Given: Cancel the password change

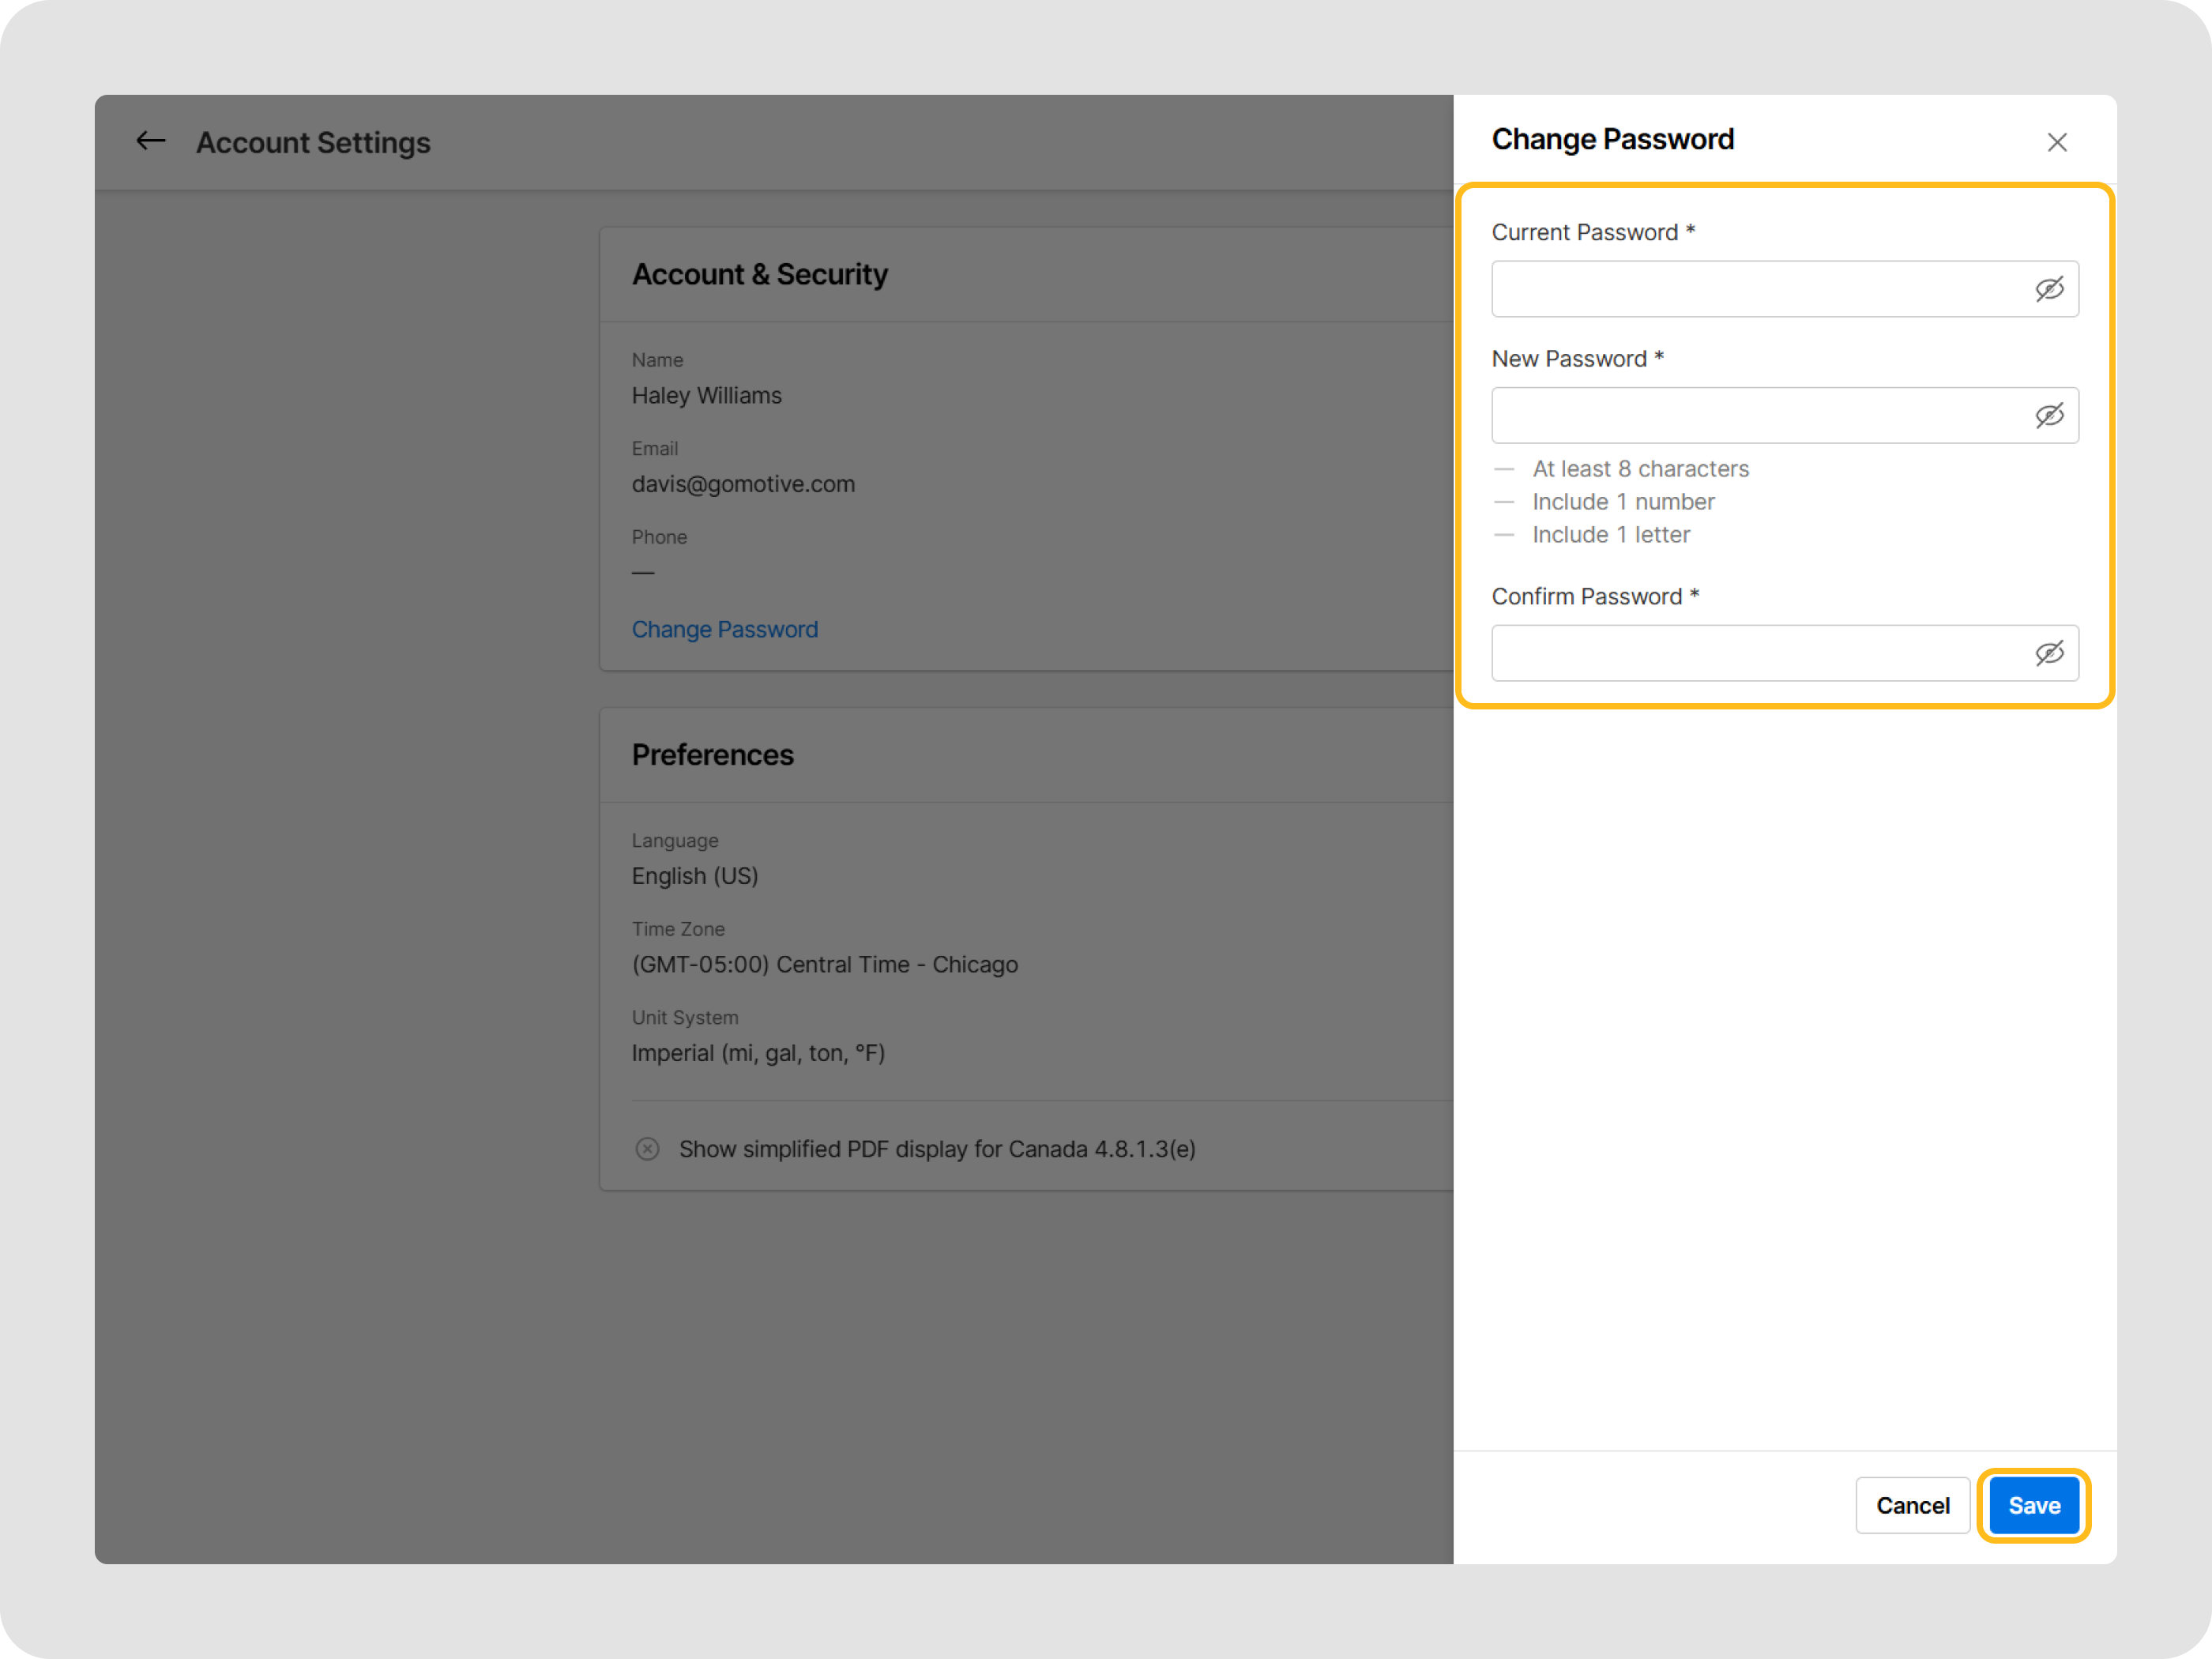Looking at the screenshot, I should click(x=1912, y=1505).
